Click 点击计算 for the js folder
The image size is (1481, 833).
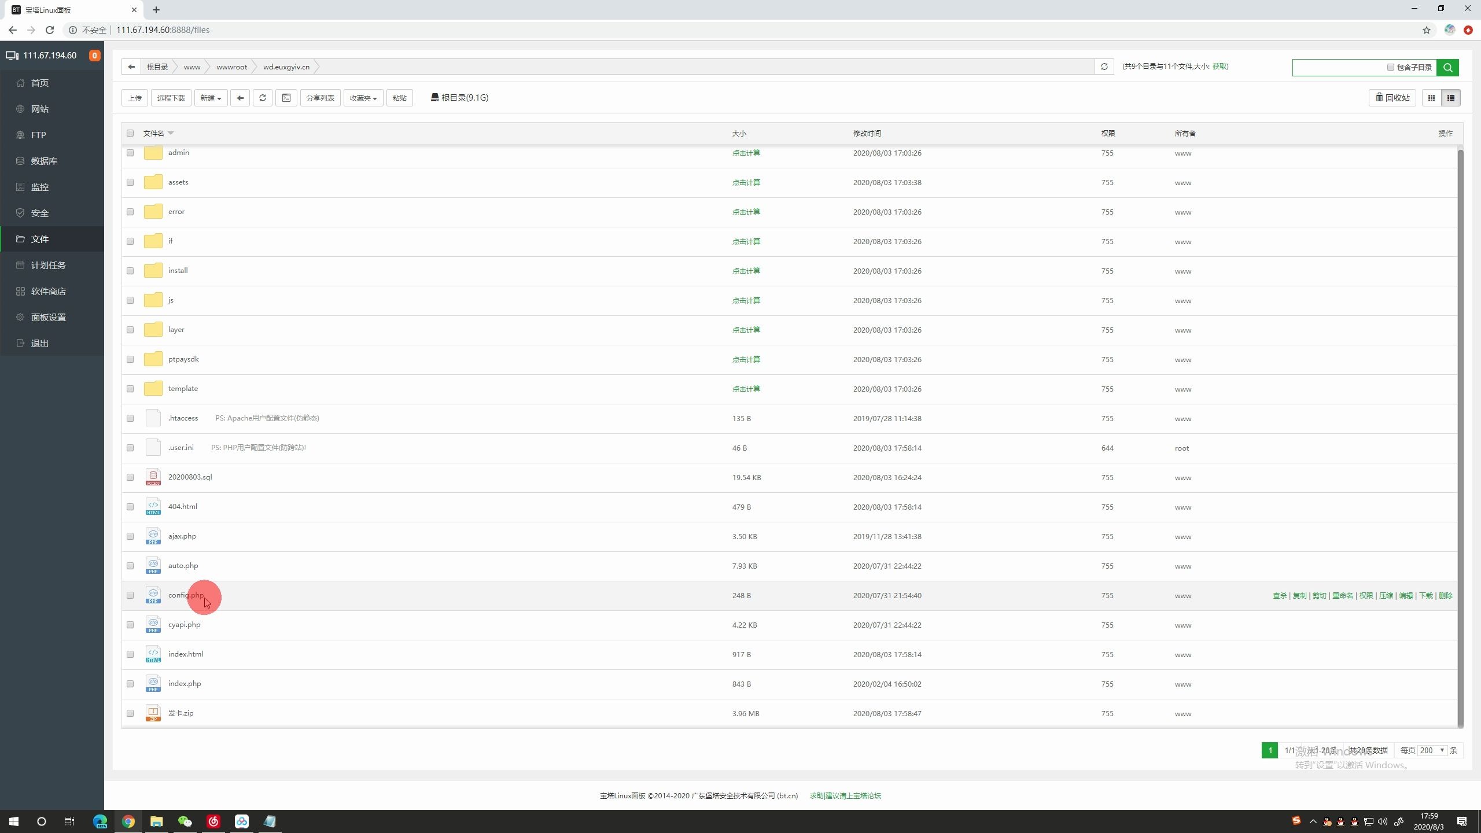[x=746, y=301]
